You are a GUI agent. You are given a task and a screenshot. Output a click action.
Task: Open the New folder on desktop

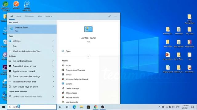167,43
